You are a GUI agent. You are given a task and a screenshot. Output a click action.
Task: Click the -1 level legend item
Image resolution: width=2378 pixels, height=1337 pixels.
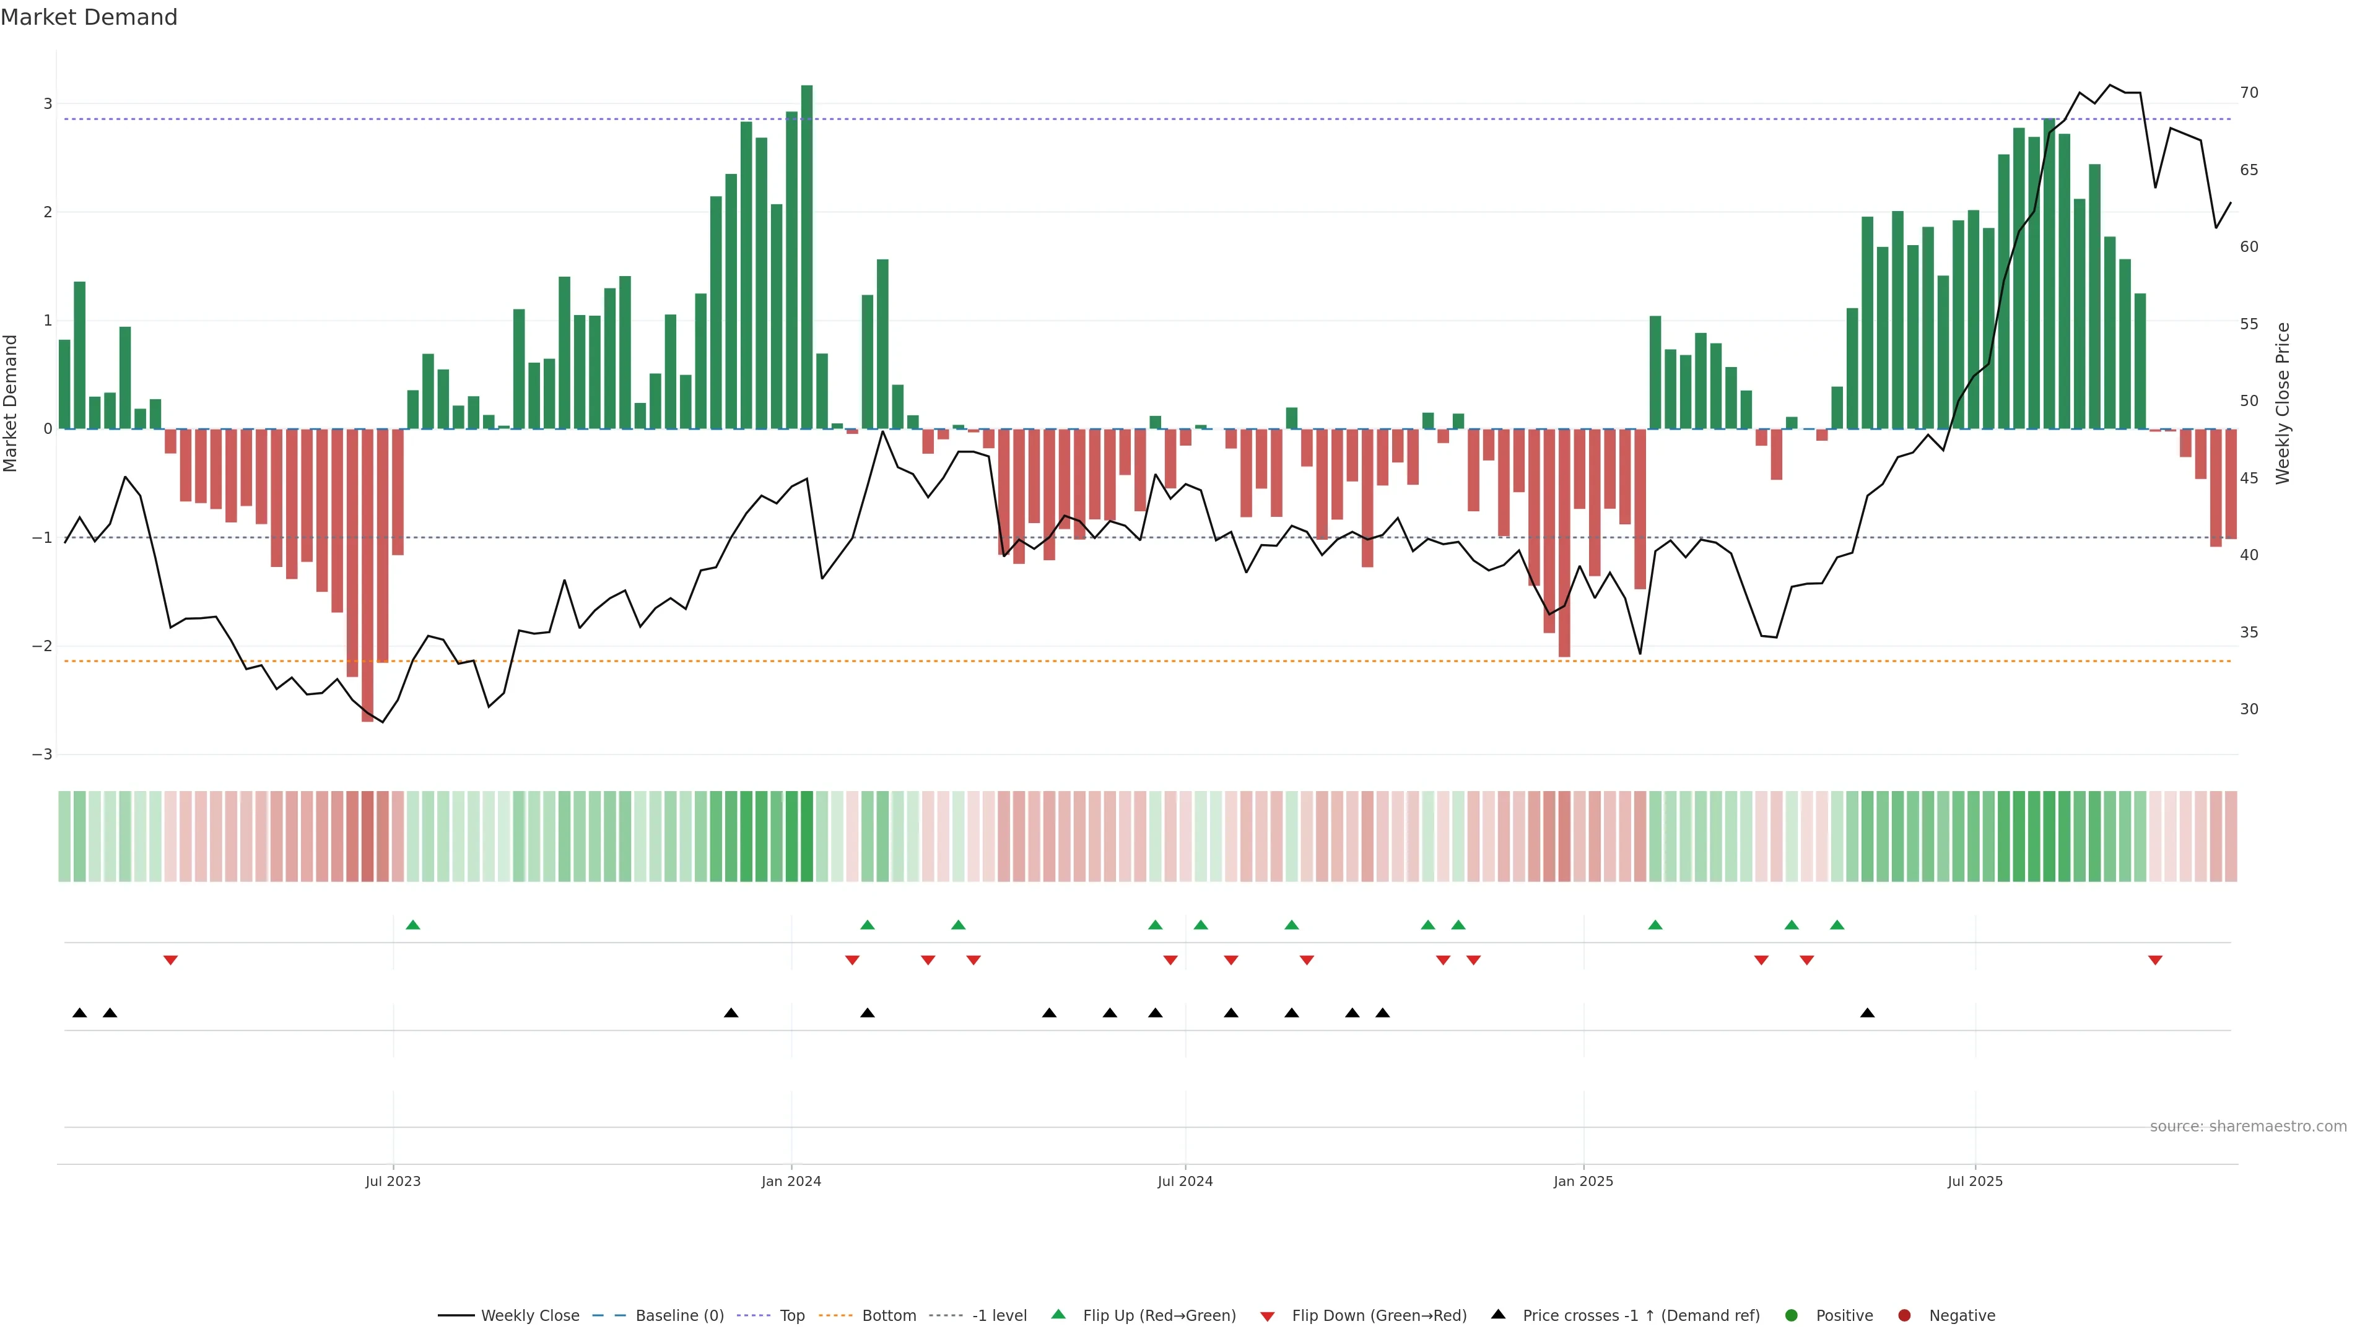[999, 1316]
